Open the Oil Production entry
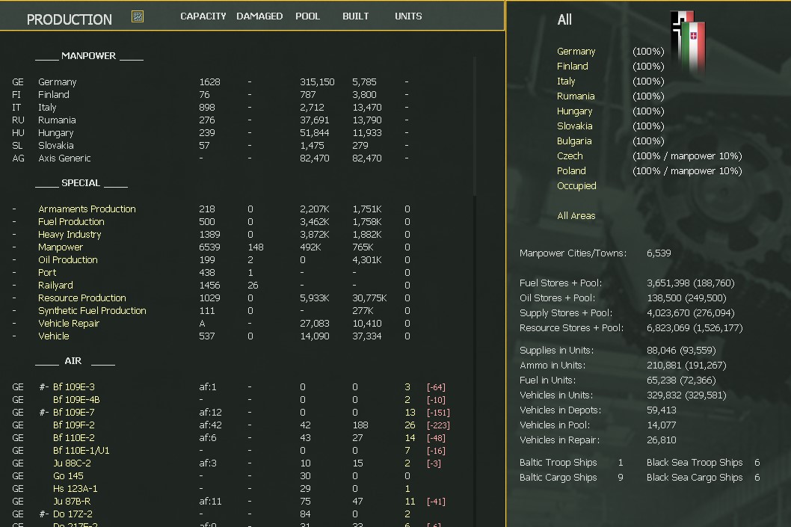This screenshot has width=791, height=527. coord(68,260)
